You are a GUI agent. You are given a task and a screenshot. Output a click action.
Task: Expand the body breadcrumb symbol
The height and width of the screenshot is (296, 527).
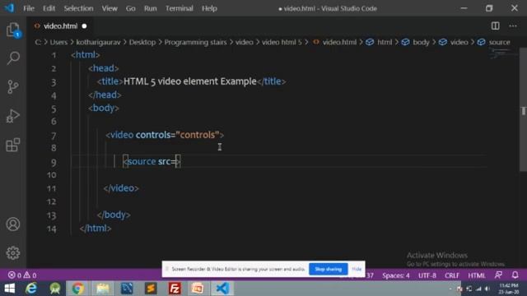[421, 42]
